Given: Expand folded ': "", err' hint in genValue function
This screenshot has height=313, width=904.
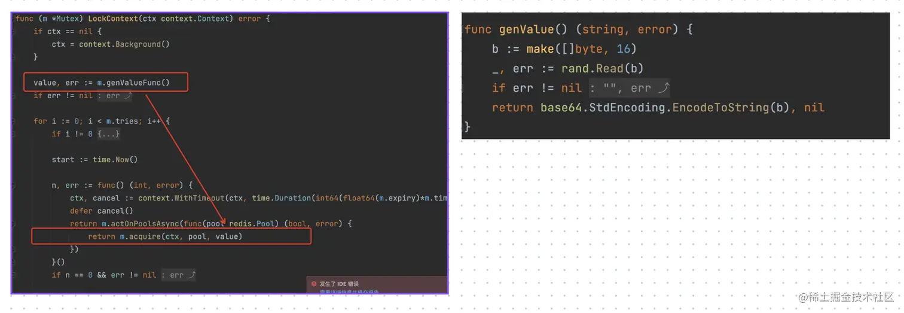Looking at the screenshot, I should click(629, 88).
